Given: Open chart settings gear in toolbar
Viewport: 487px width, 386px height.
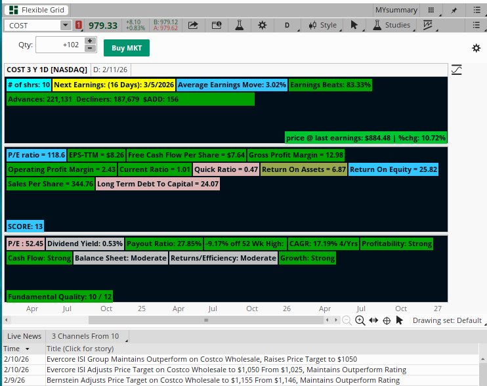Looking at the screenshot, I should click(262, 25).
